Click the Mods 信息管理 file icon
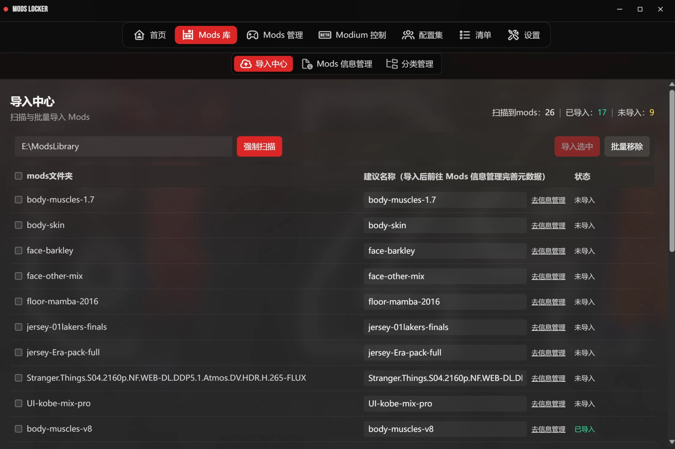This screenshot has width=675, height=449. [307, 64]
